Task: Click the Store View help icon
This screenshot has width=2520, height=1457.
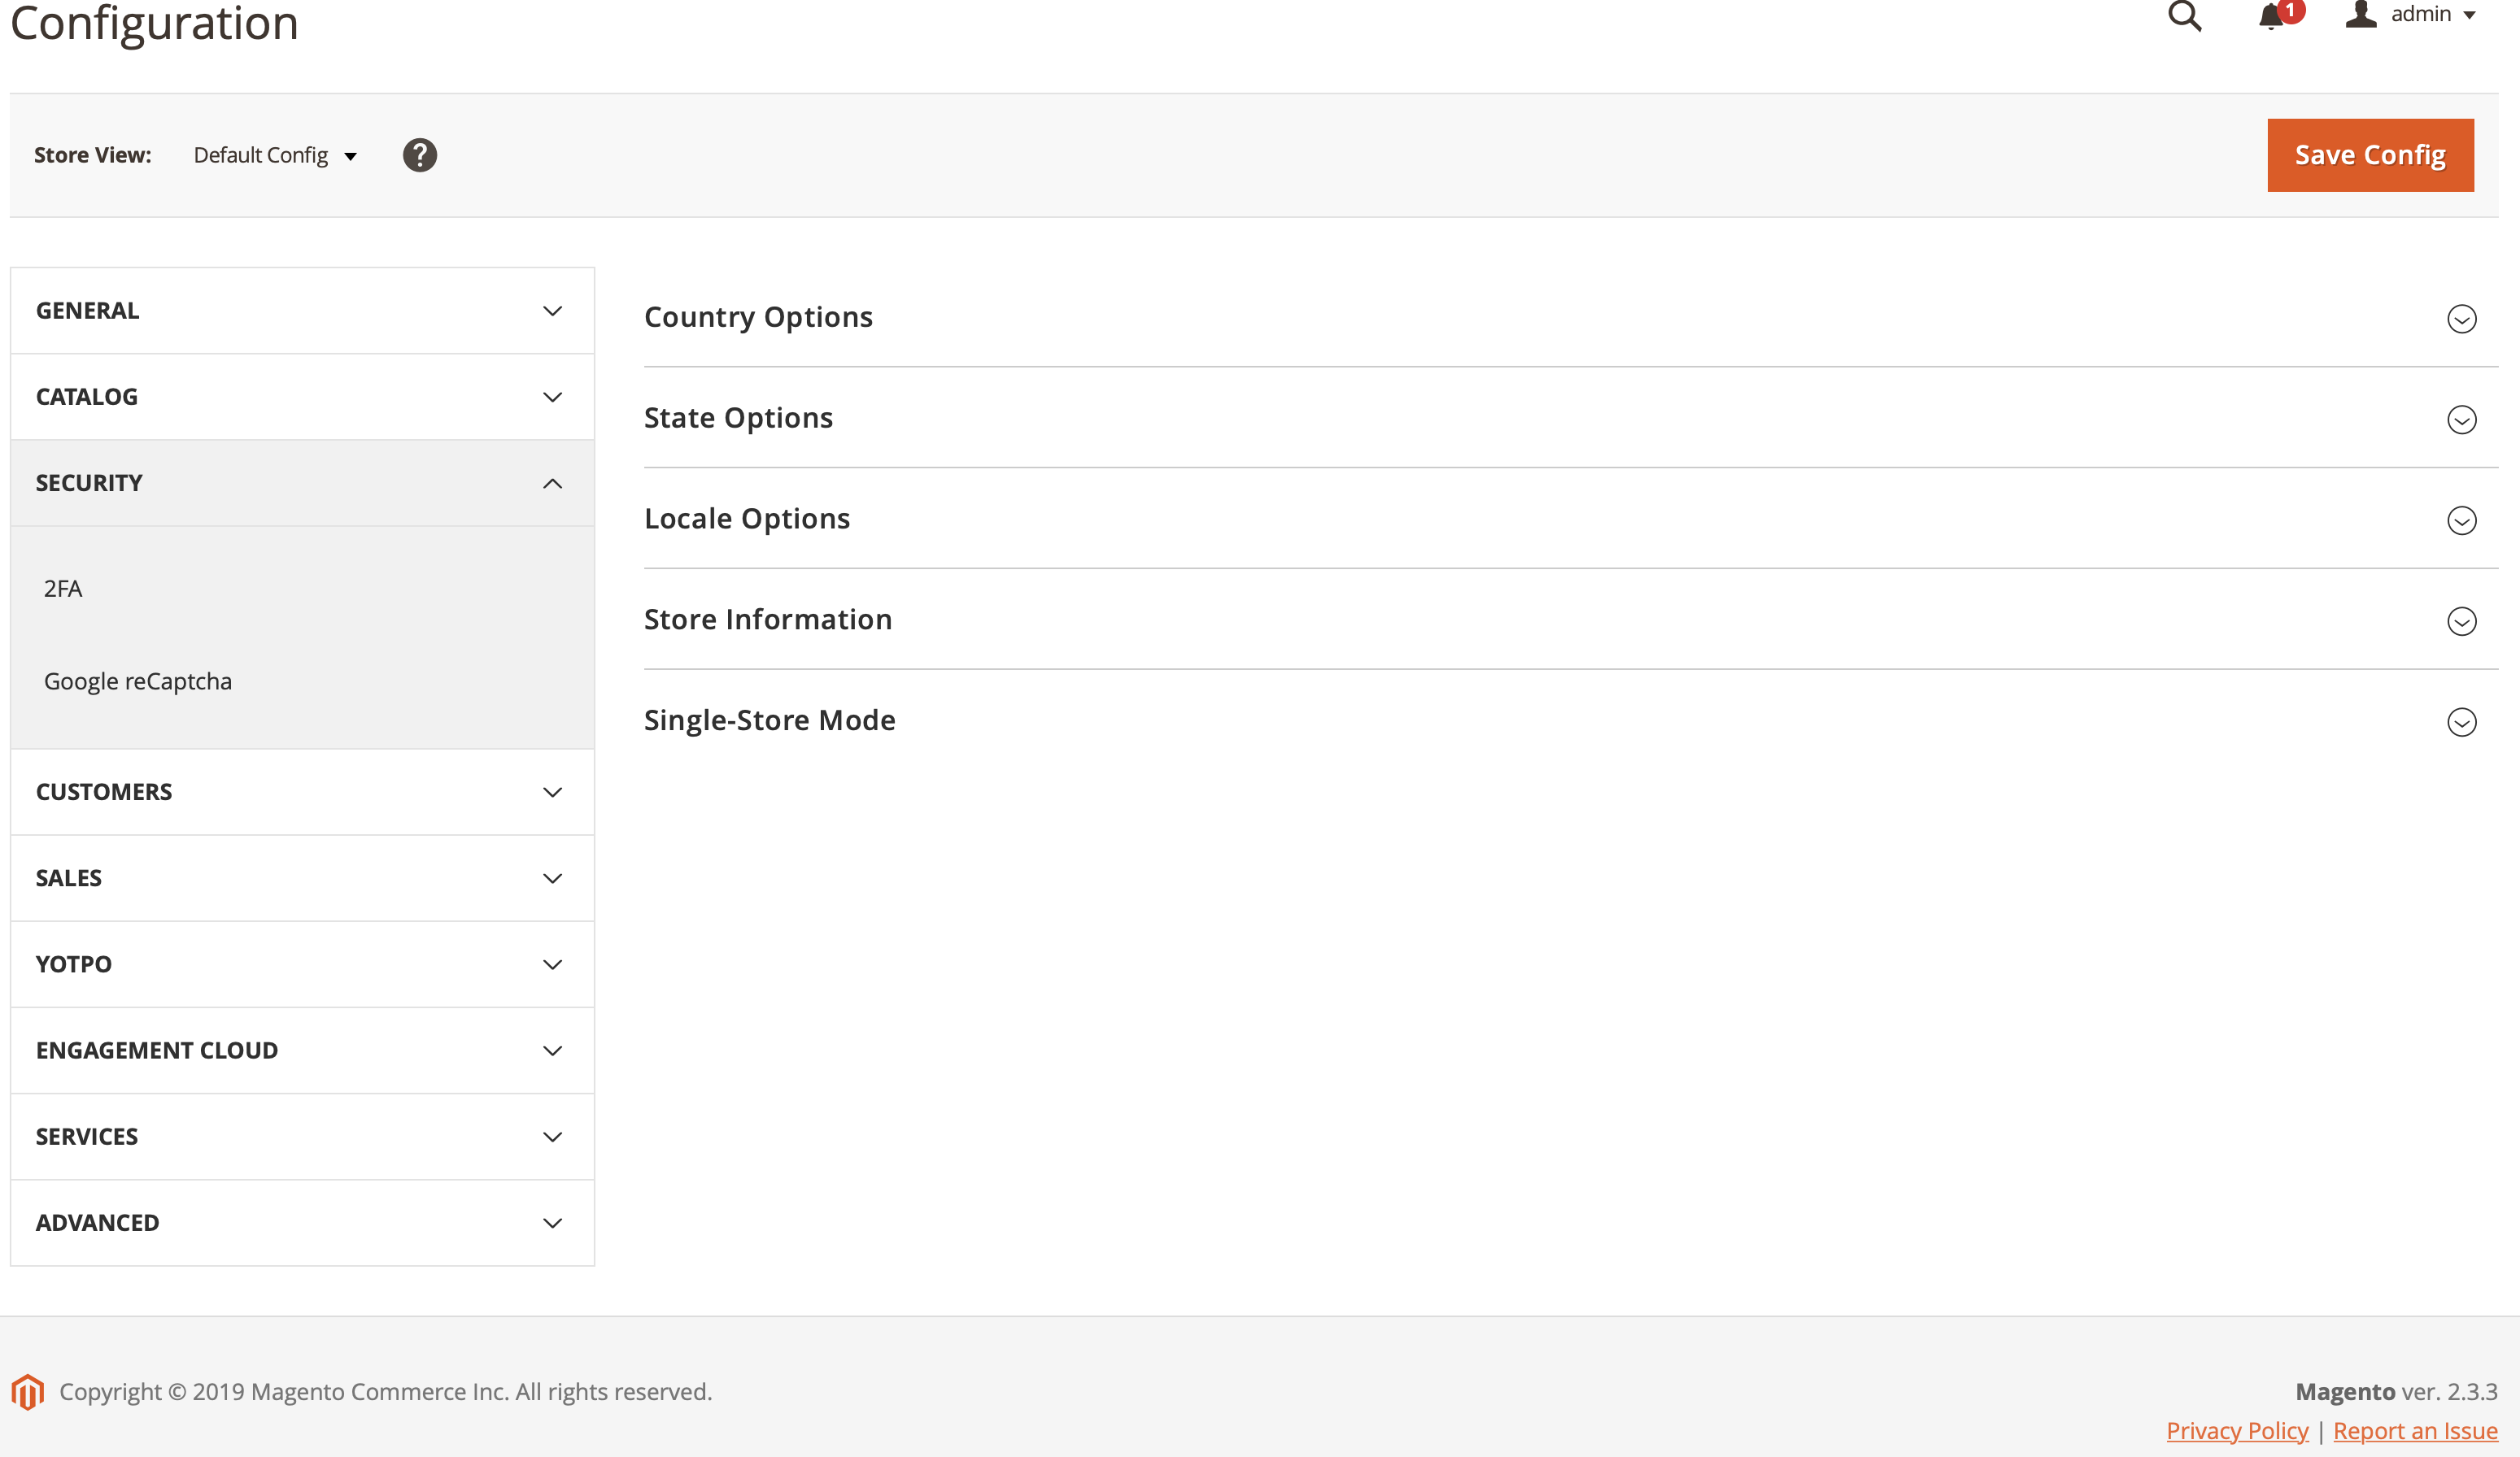Action: 420,155
